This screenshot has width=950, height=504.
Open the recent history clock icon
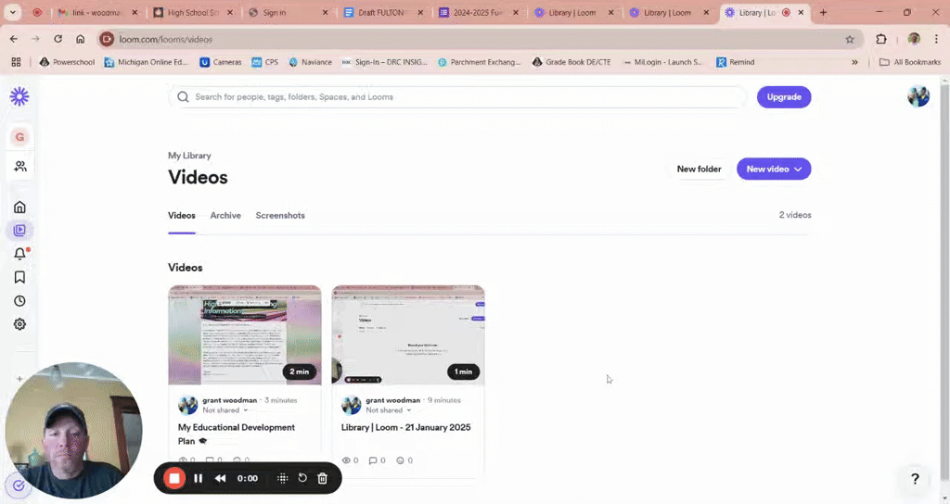pyautogui.click(x=19, y=301)
